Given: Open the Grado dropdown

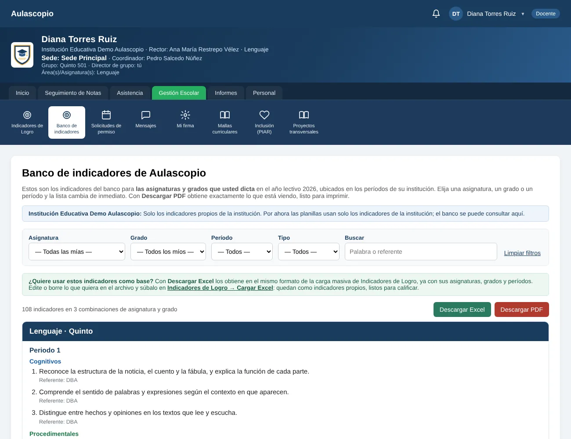Looking at the screenshot, I should click(168, 252).
